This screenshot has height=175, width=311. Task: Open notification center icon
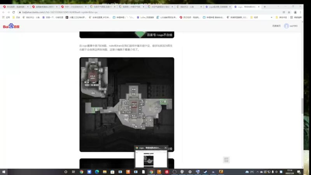point(299,172)
